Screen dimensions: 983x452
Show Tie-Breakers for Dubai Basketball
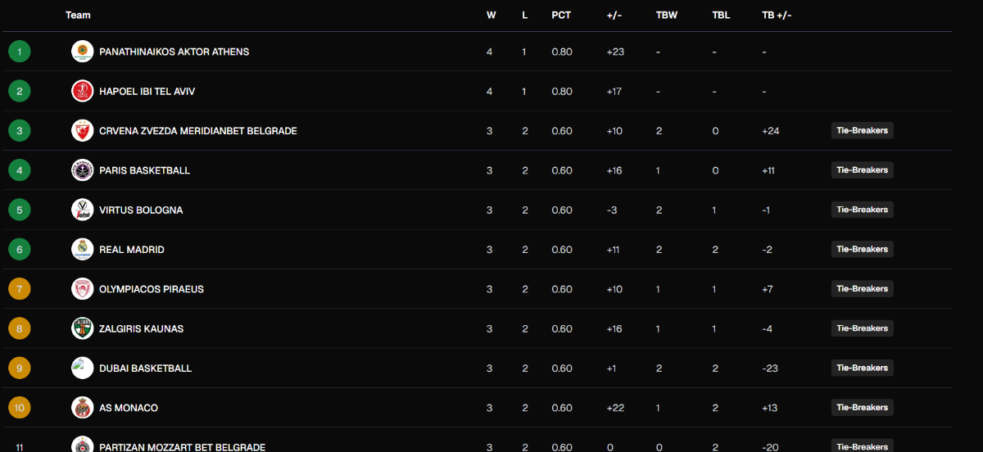click(x=862, y=368)
